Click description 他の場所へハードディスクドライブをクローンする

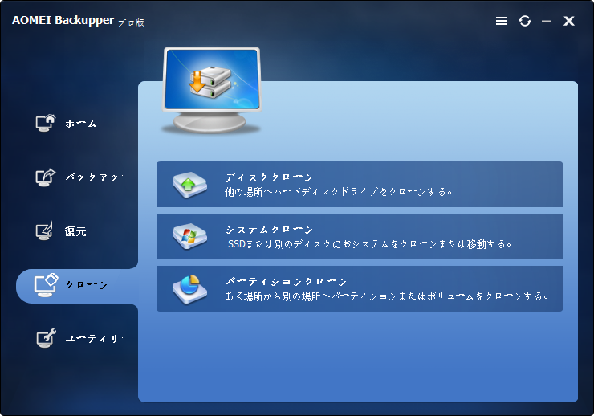[338, 192]
